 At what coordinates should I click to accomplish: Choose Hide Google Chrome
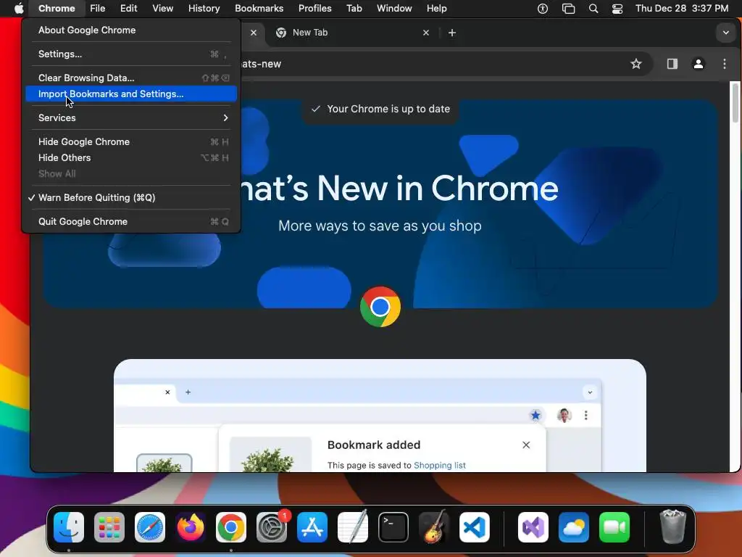point(131,141)
